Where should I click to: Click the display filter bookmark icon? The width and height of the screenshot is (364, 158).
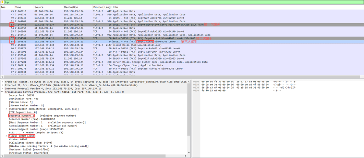(2, 2)
